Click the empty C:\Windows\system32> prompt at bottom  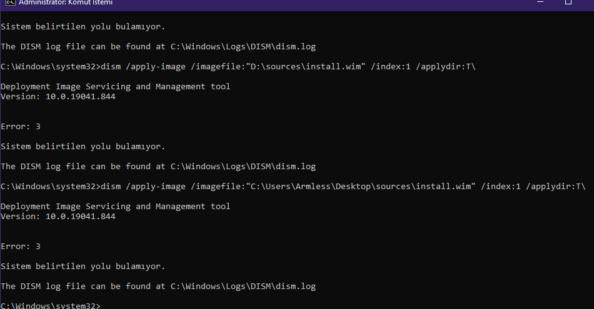pos(50,306)
